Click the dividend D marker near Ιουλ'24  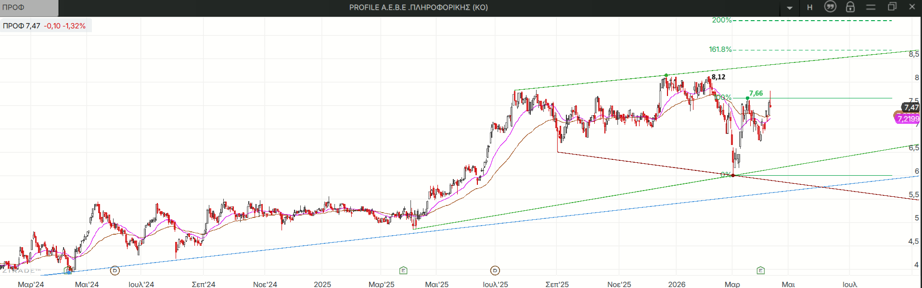point(115,271)
